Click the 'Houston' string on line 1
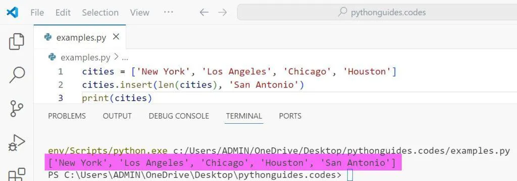Screen dimensions: 517x181 (367, 71)
